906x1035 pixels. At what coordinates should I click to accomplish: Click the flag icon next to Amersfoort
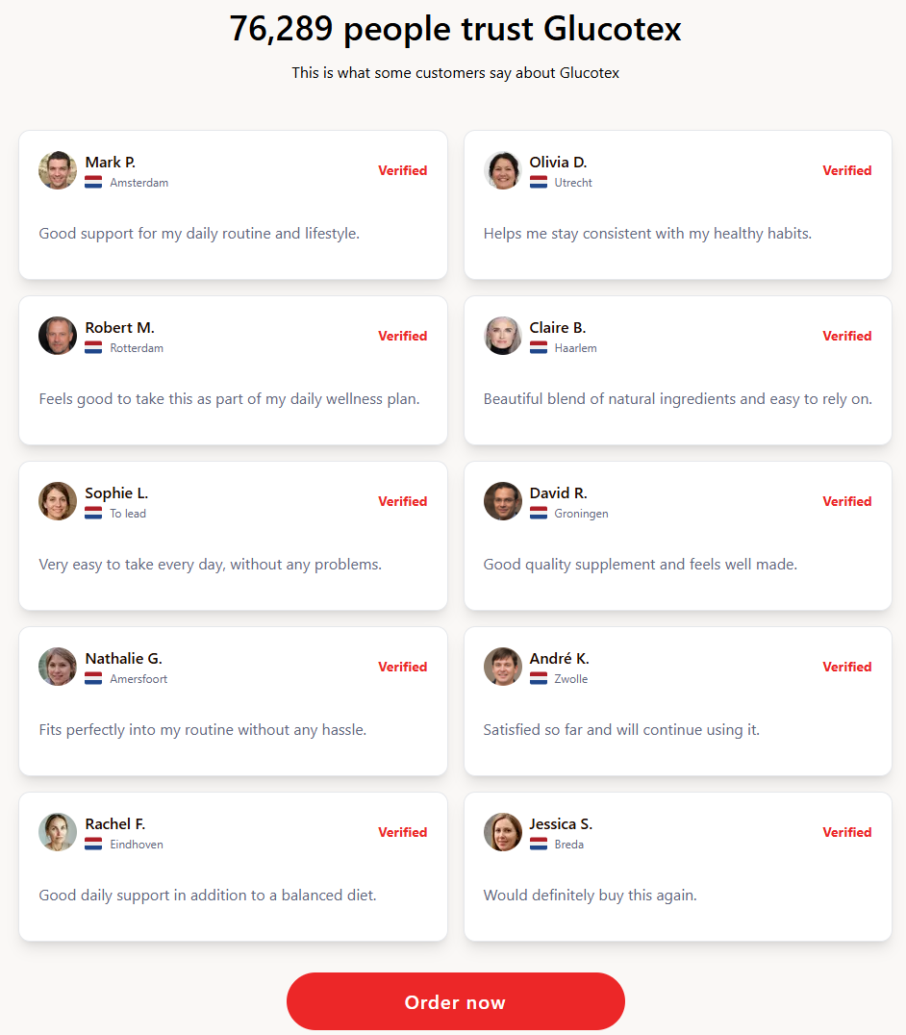tap(93, 679)
